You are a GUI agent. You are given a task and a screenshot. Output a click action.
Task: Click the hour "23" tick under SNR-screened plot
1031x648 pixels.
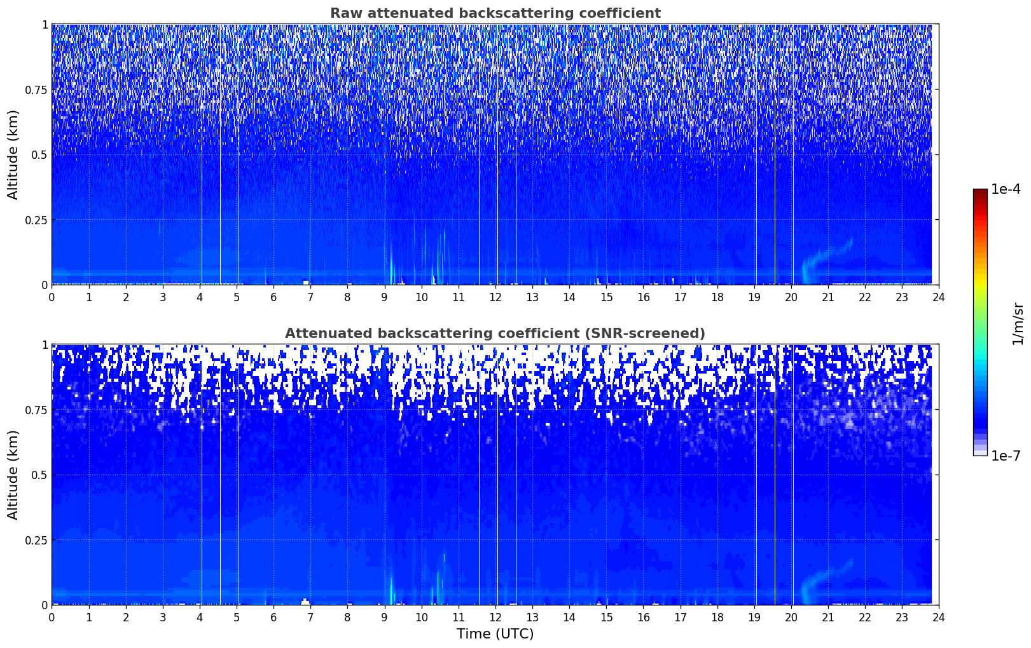[902, 617]
